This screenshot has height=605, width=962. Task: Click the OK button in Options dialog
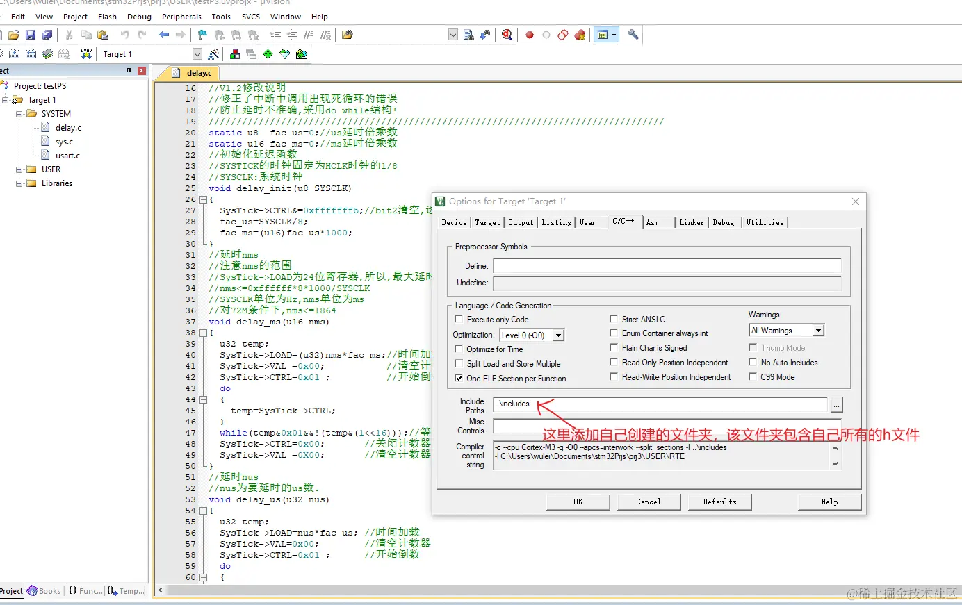[x=578, y=502]
